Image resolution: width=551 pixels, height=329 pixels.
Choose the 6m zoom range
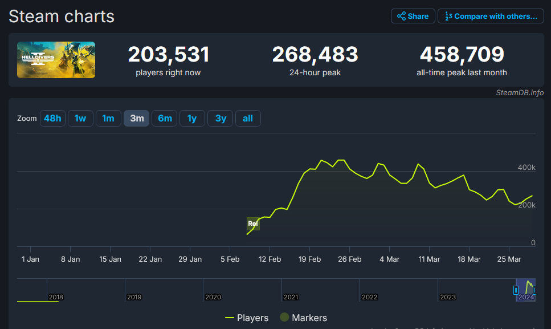[165, 118]
